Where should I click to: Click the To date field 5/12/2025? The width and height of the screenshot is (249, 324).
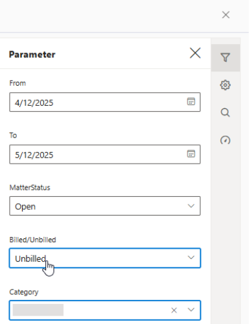point(105,155)
